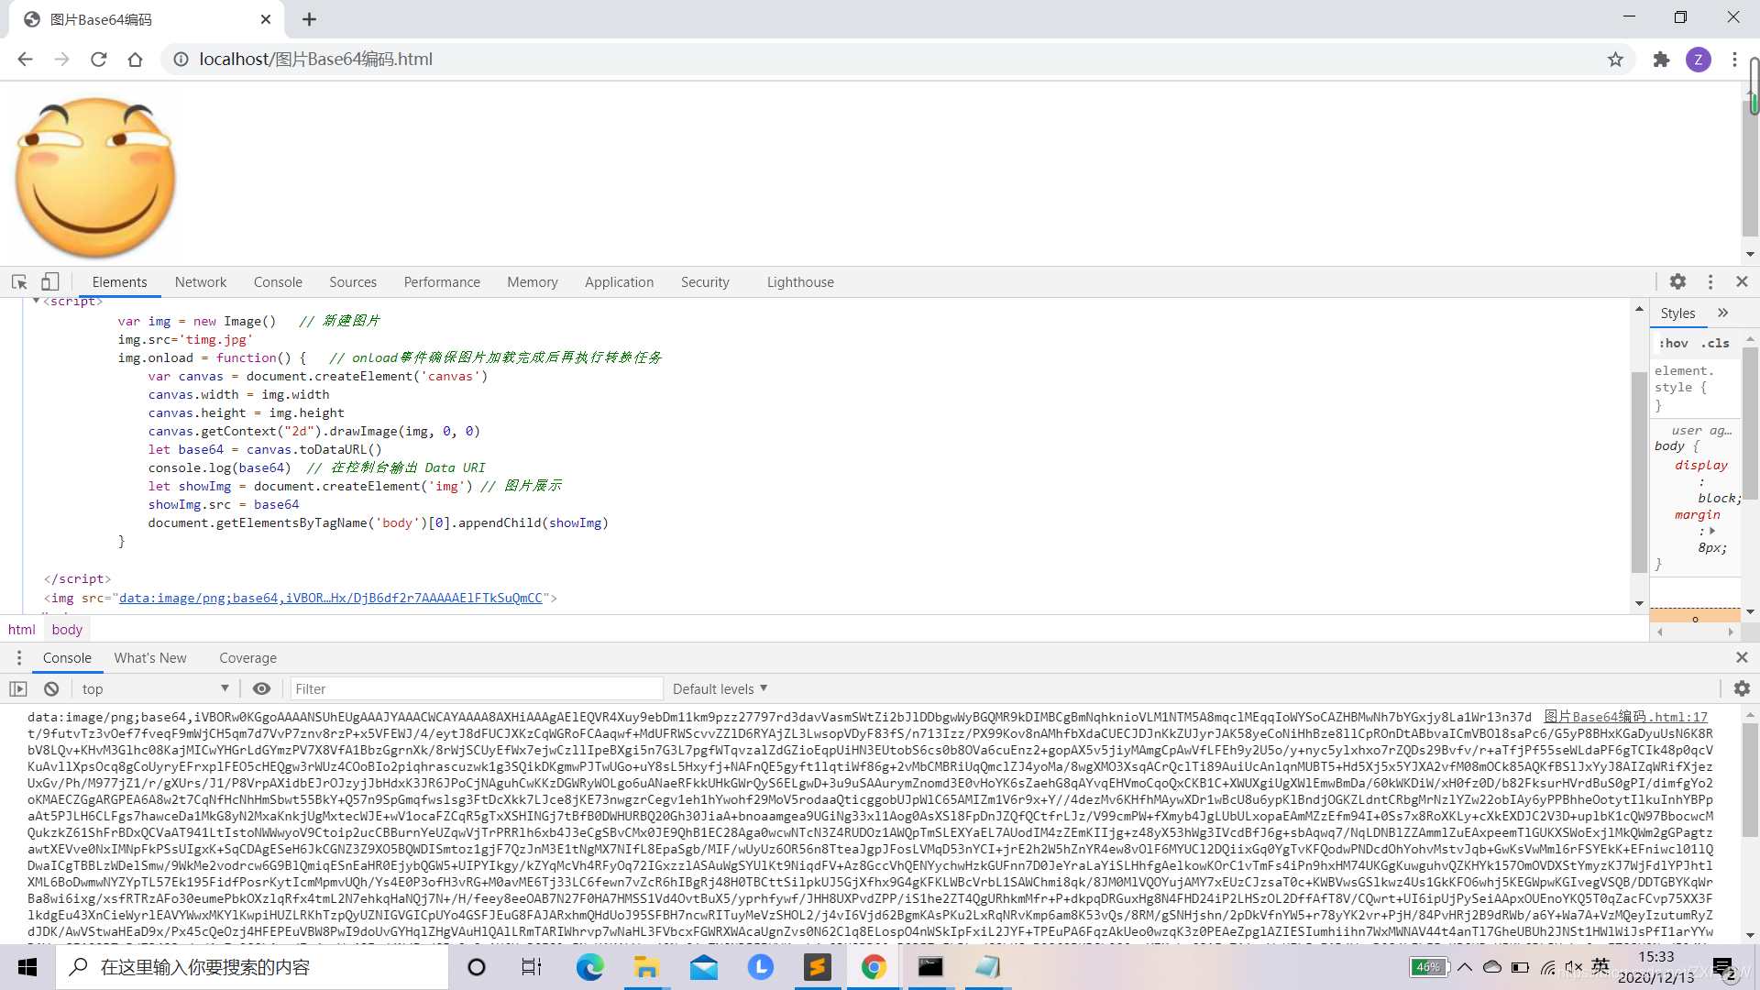Launch Microsoft Edge from taskbar
The height and width of the screenshot is (990, 1760).
click(590, 967)
